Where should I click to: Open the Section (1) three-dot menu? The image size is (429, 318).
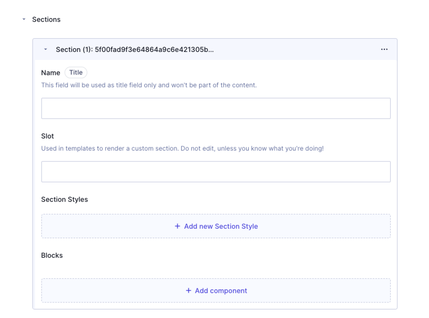(384, 49)
